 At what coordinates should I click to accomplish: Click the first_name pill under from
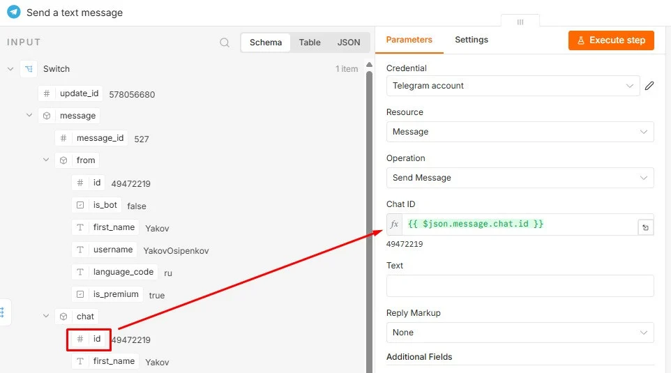point(105,227)
